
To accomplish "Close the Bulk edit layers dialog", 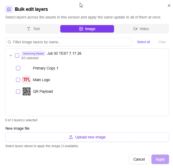I will [x=169, y=6].
